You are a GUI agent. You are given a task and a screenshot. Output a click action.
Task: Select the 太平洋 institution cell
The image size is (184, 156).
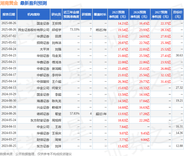(44, 49)
